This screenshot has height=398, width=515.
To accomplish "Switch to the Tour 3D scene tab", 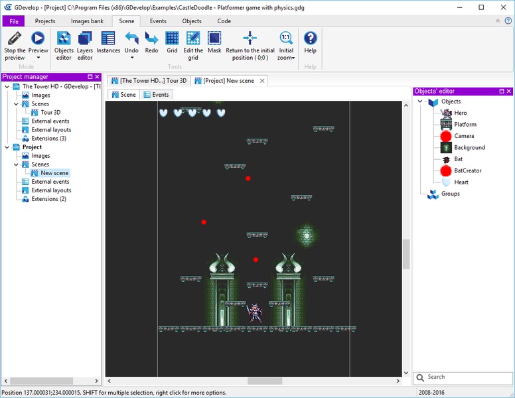I will (150, 81).
